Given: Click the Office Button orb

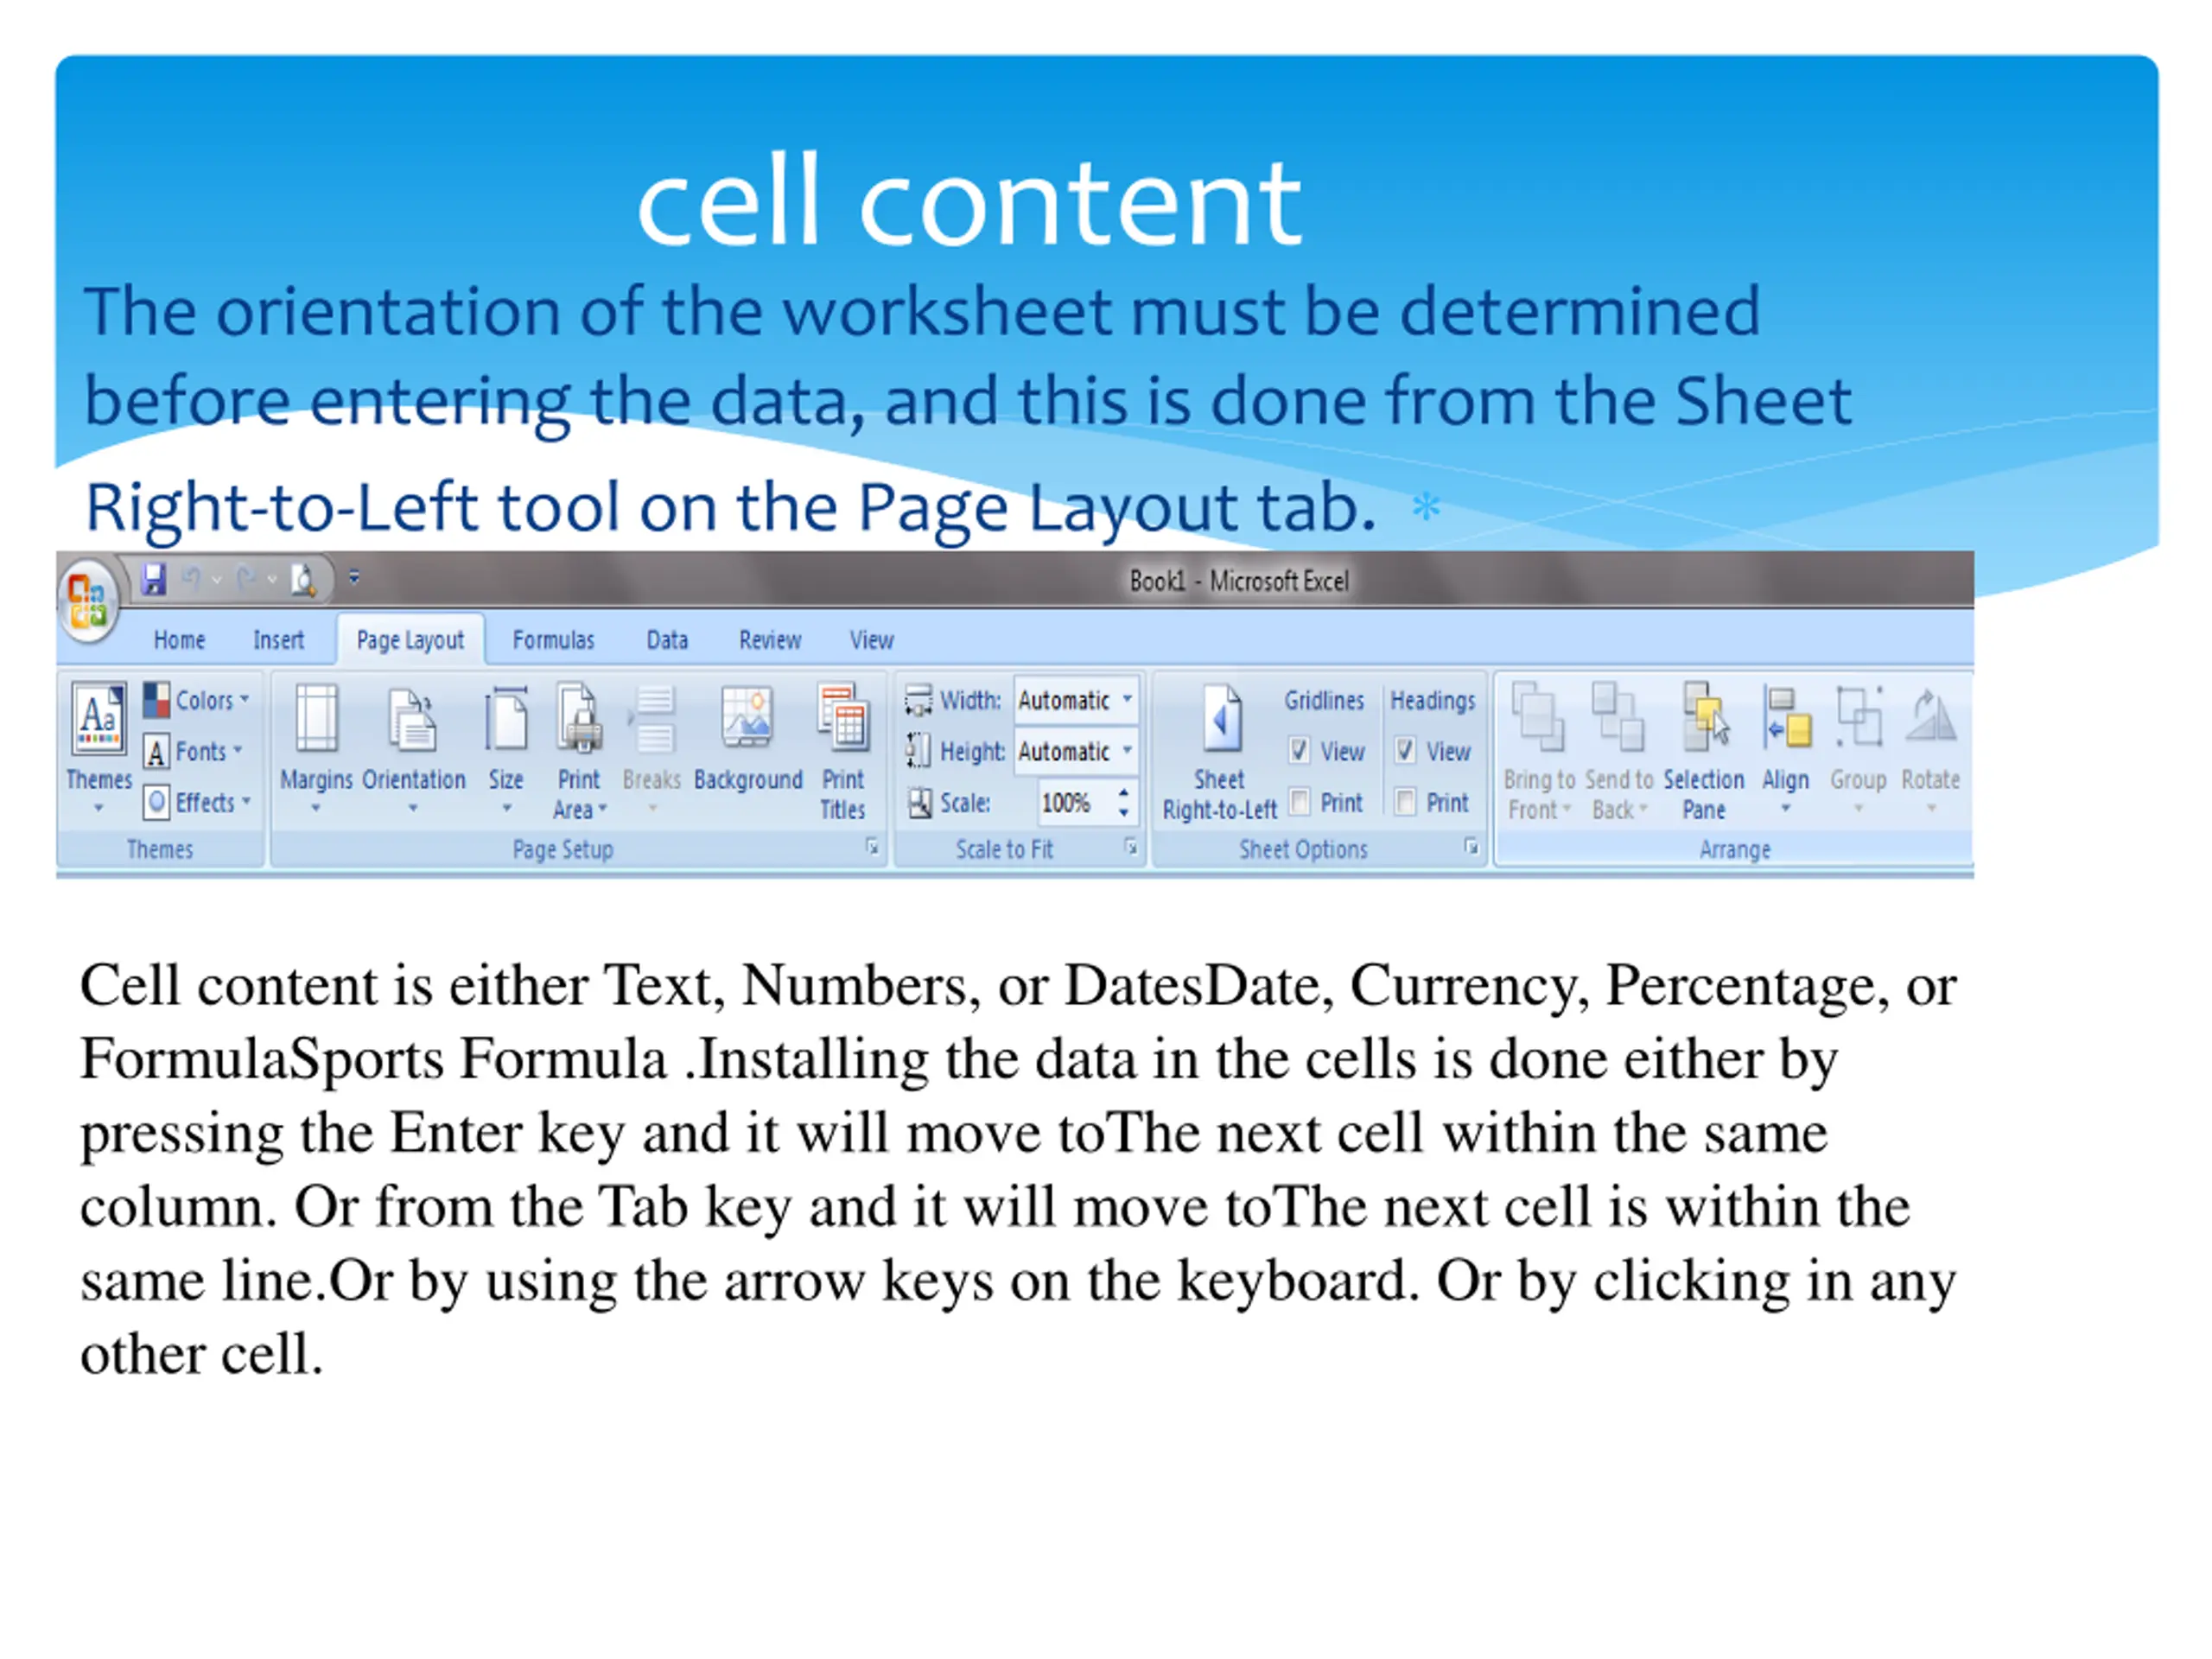Looking at the screenshot, I should (x=89, y=600).
